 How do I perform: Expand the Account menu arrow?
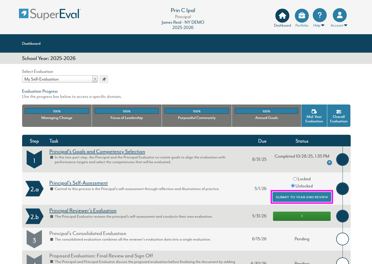(346, 26)
